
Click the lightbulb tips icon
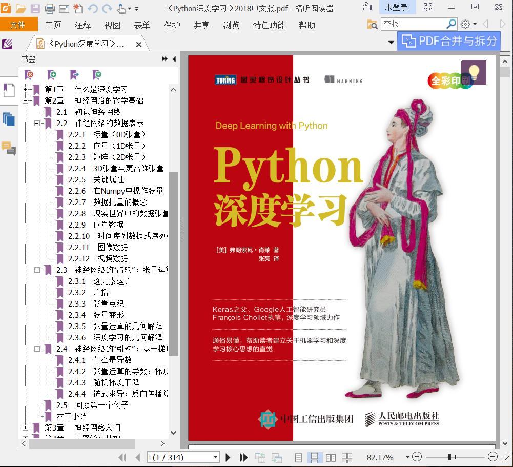click(x=474, y=72)
